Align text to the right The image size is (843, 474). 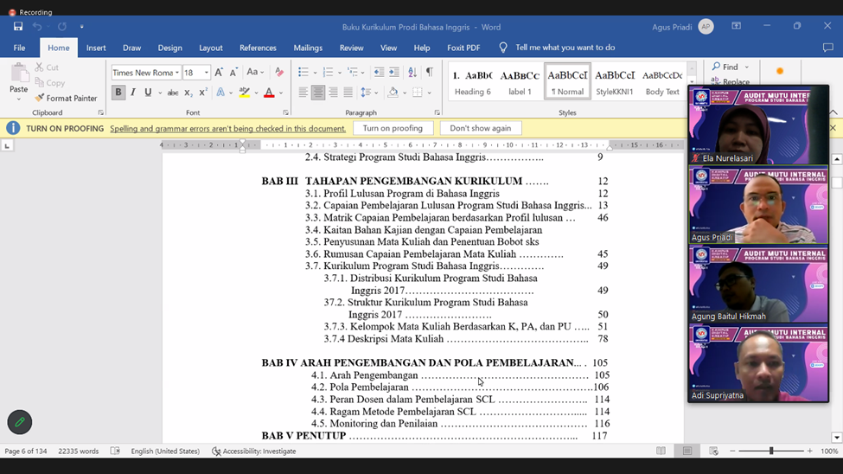(333, 93)
